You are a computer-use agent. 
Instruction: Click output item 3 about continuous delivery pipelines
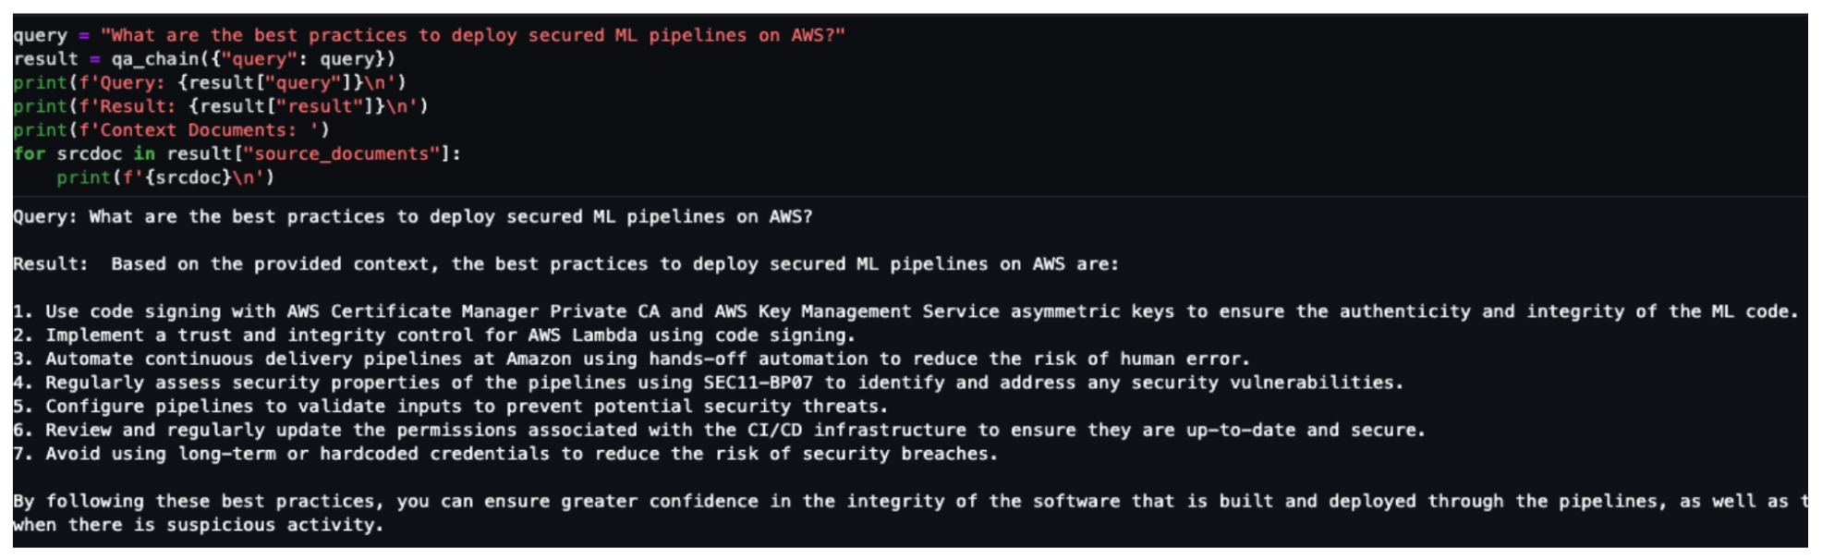pos(631,359)
